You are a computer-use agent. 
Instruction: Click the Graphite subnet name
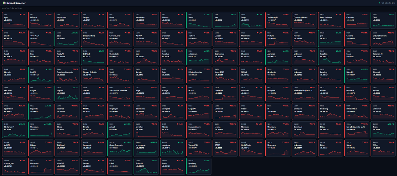[x=324, y=54]
